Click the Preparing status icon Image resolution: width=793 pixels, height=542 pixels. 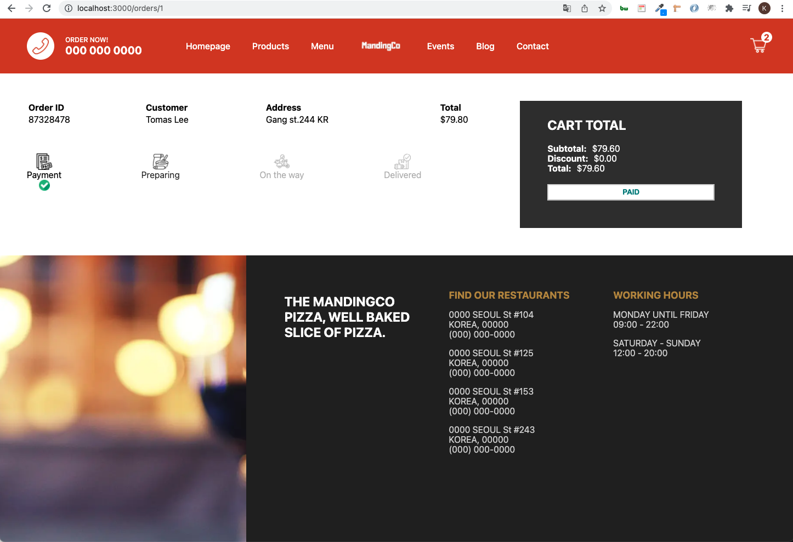[x=160, y=162]
